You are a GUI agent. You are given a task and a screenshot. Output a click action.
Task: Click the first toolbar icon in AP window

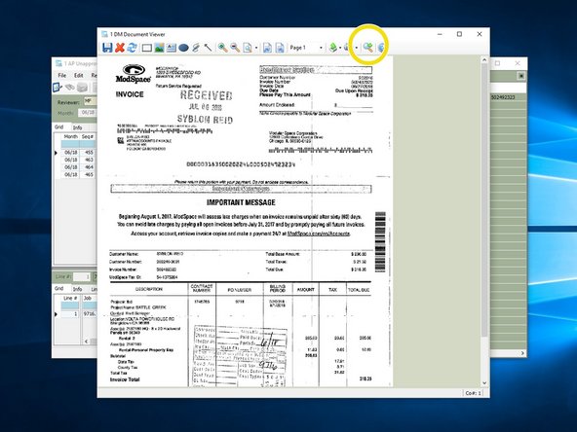pos(58,88)
